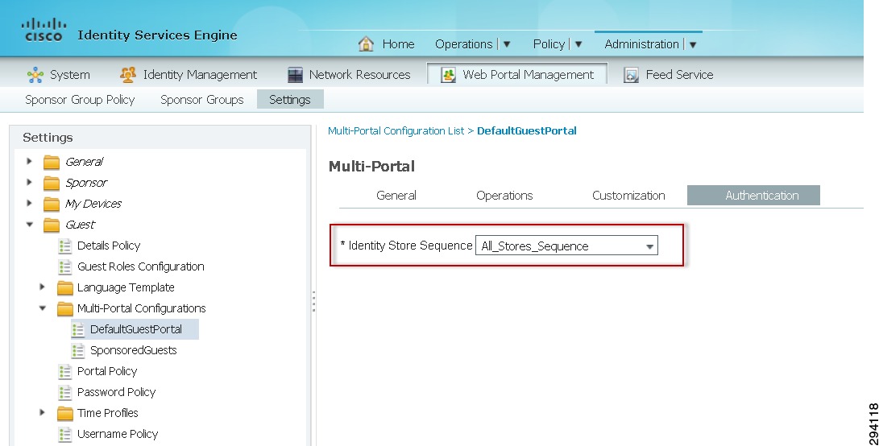Click the Username Policy list icon
Viewport: 879px width, 446px height.
(65, 434)
